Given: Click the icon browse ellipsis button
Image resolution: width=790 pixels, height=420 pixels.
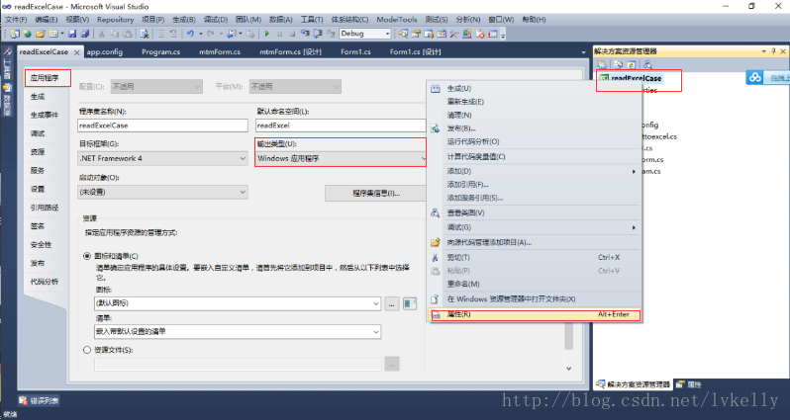Looking at the screenshot, I should [x=392, y=303].
